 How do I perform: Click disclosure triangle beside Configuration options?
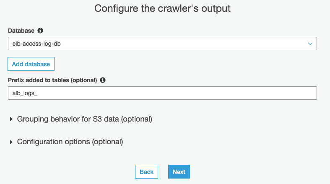point(11,142)
